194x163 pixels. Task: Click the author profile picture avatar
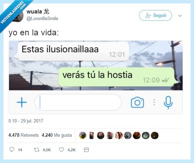pos(19,16)
